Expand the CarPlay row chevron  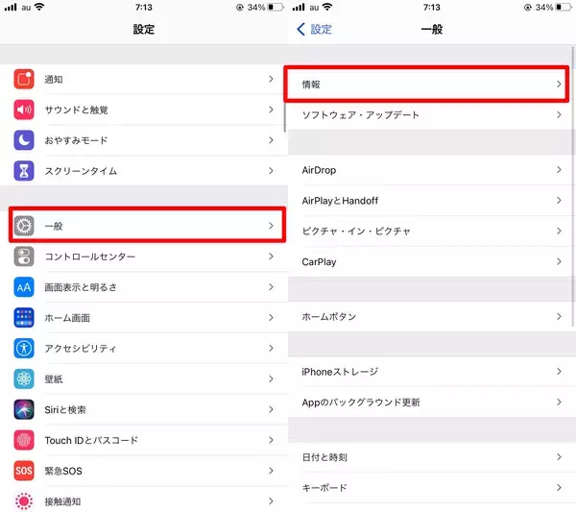pos(559,261)
